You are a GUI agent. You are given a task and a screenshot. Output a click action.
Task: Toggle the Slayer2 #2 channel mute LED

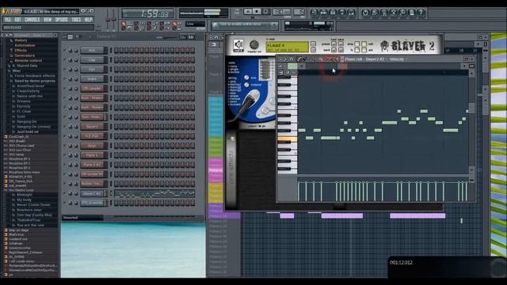(65, 193)
